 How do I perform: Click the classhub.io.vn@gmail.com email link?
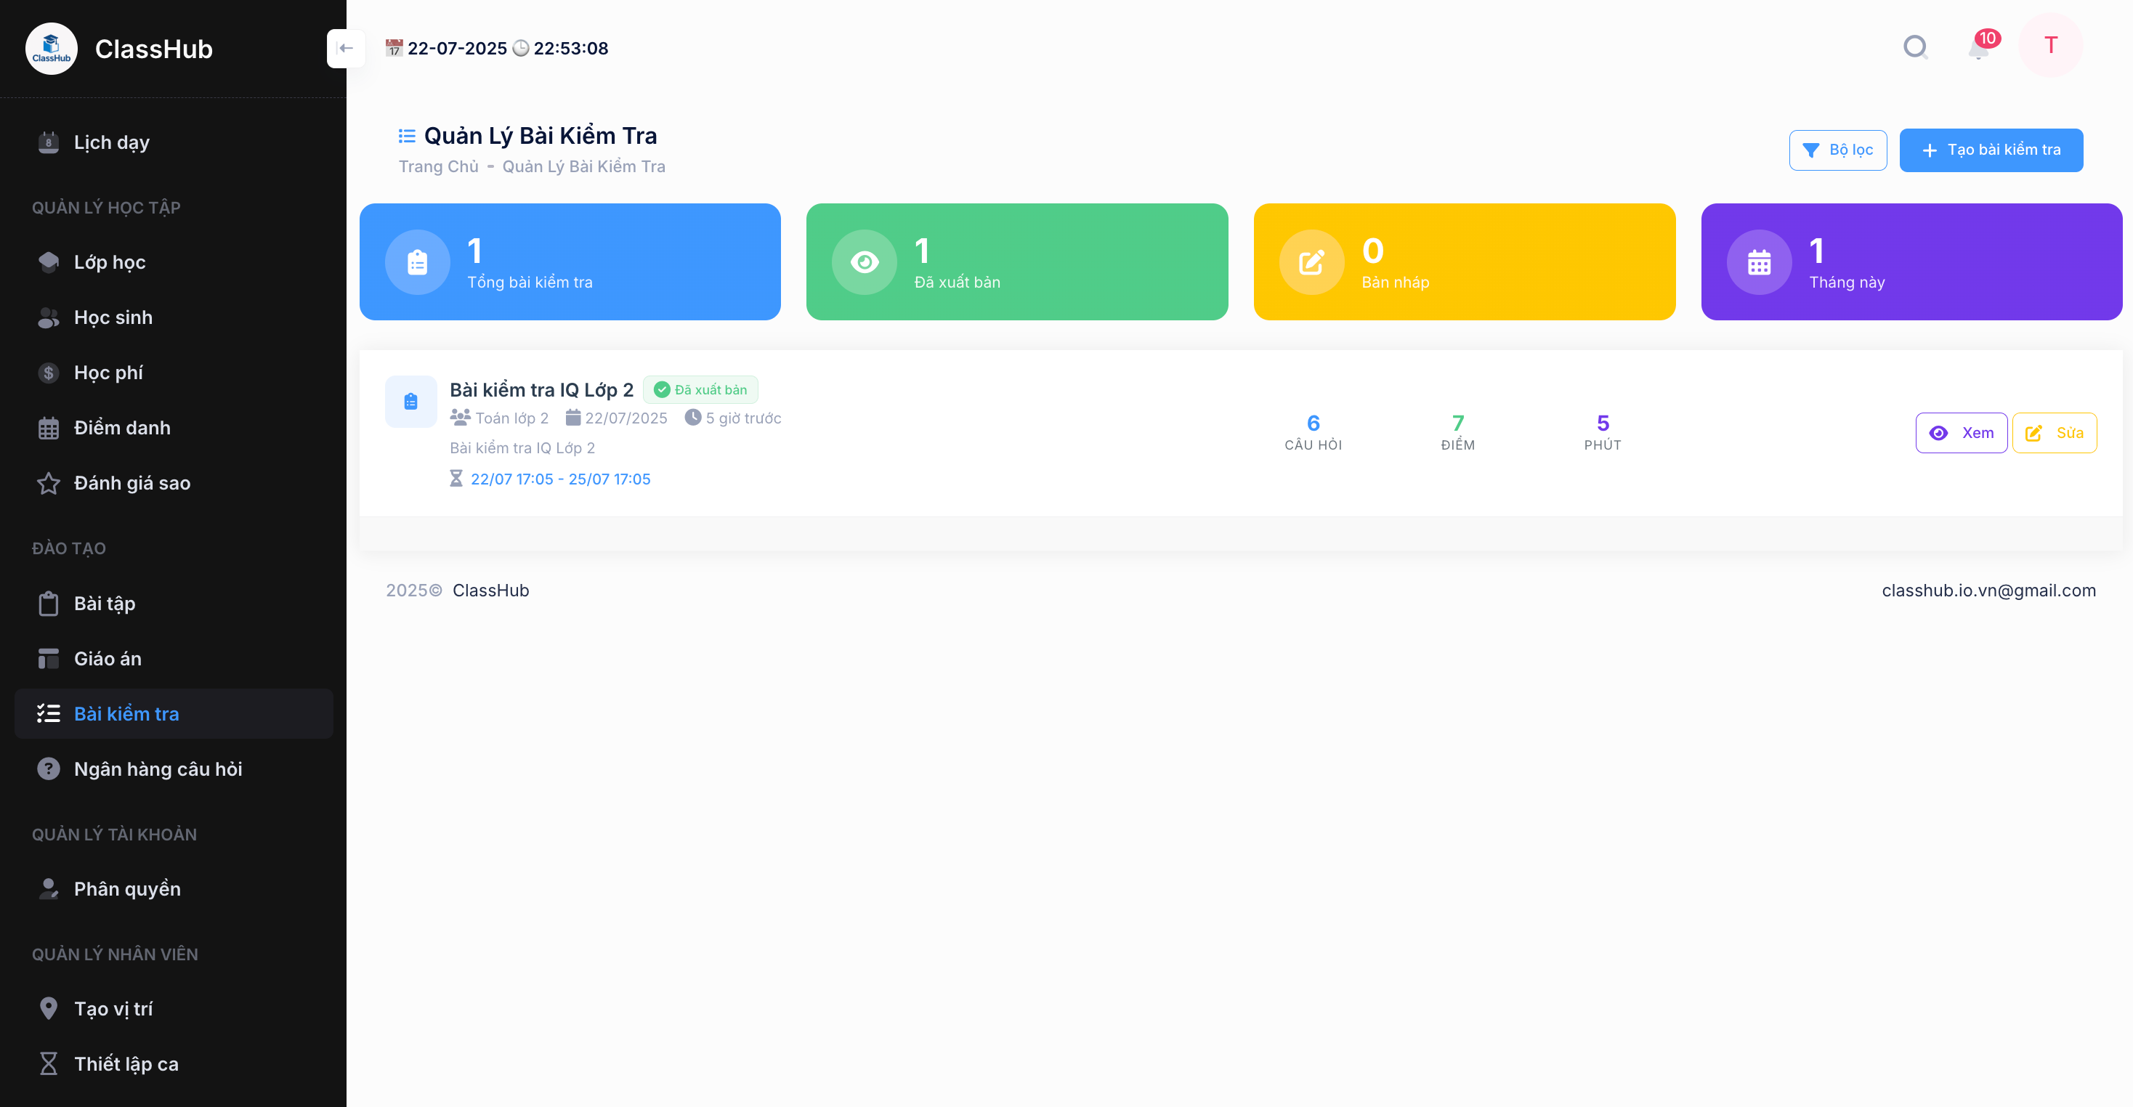(1989, 591)
